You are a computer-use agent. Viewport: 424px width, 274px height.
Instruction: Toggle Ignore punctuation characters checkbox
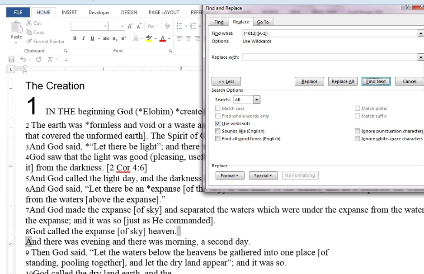[357, 131]
